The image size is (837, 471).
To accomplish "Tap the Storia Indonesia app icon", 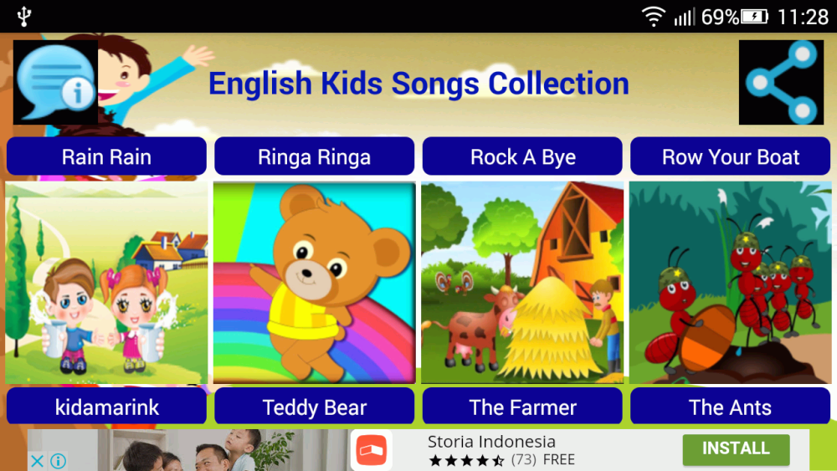I will click(372, 450).
